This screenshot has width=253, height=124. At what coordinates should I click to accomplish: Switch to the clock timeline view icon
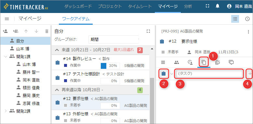click(247, 19)
